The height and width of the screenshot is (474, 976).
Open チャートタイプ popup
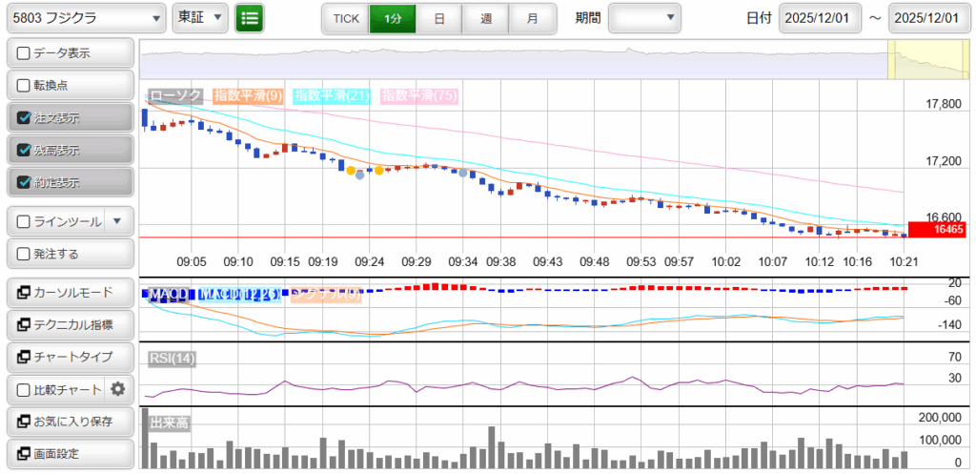point(69,357)
